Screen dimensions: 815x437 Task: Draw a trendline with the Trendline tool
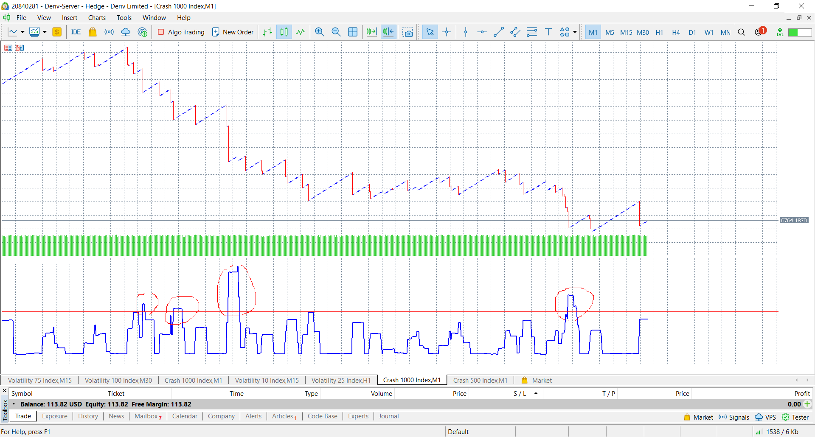[499, 32]
